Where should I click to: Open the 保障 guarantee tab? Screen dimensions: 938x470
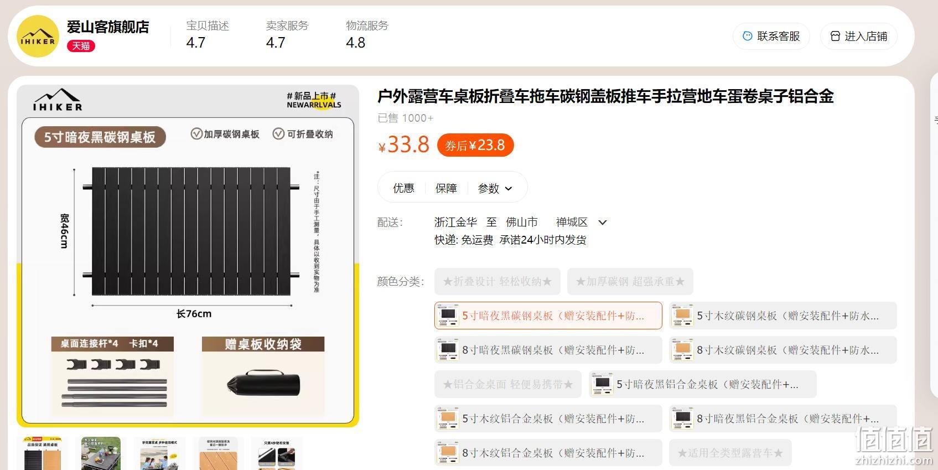tap(446, 188)
